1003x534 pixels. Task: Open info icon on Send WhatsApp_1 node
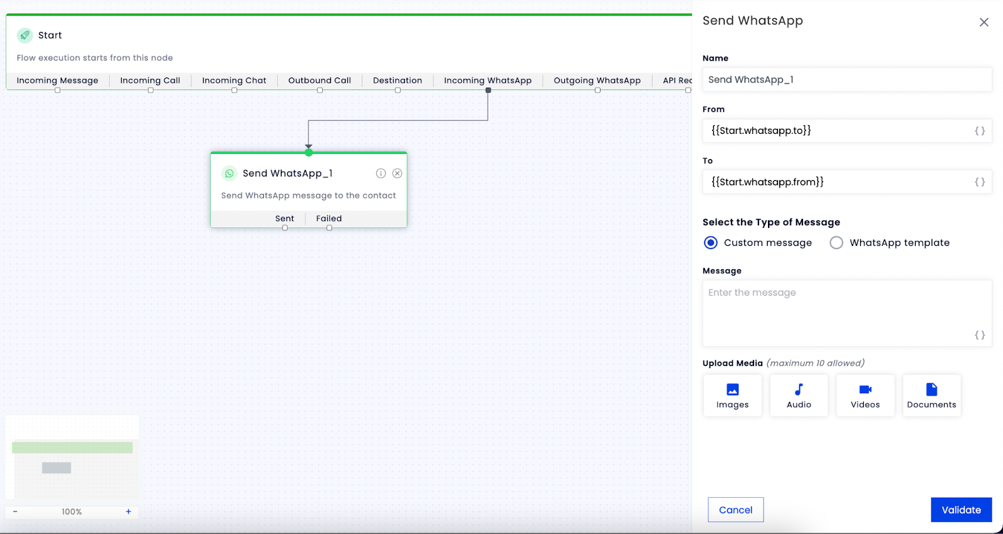[381, 173]
